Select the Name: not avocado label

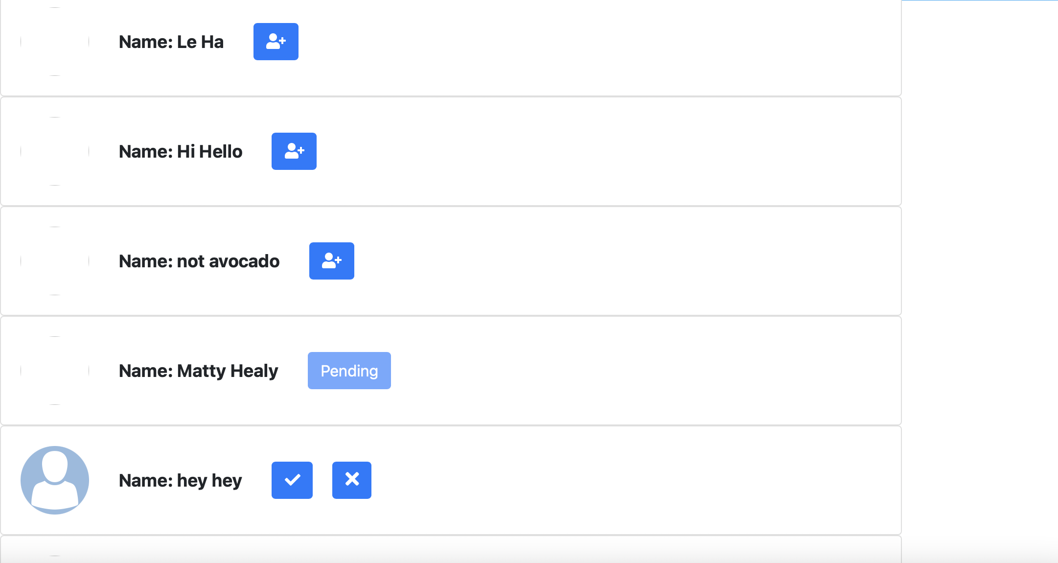[199, 261]
